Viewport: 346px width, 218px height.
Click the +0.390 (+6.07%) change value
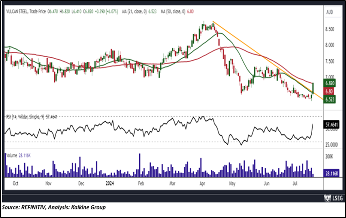pos(107,11)
